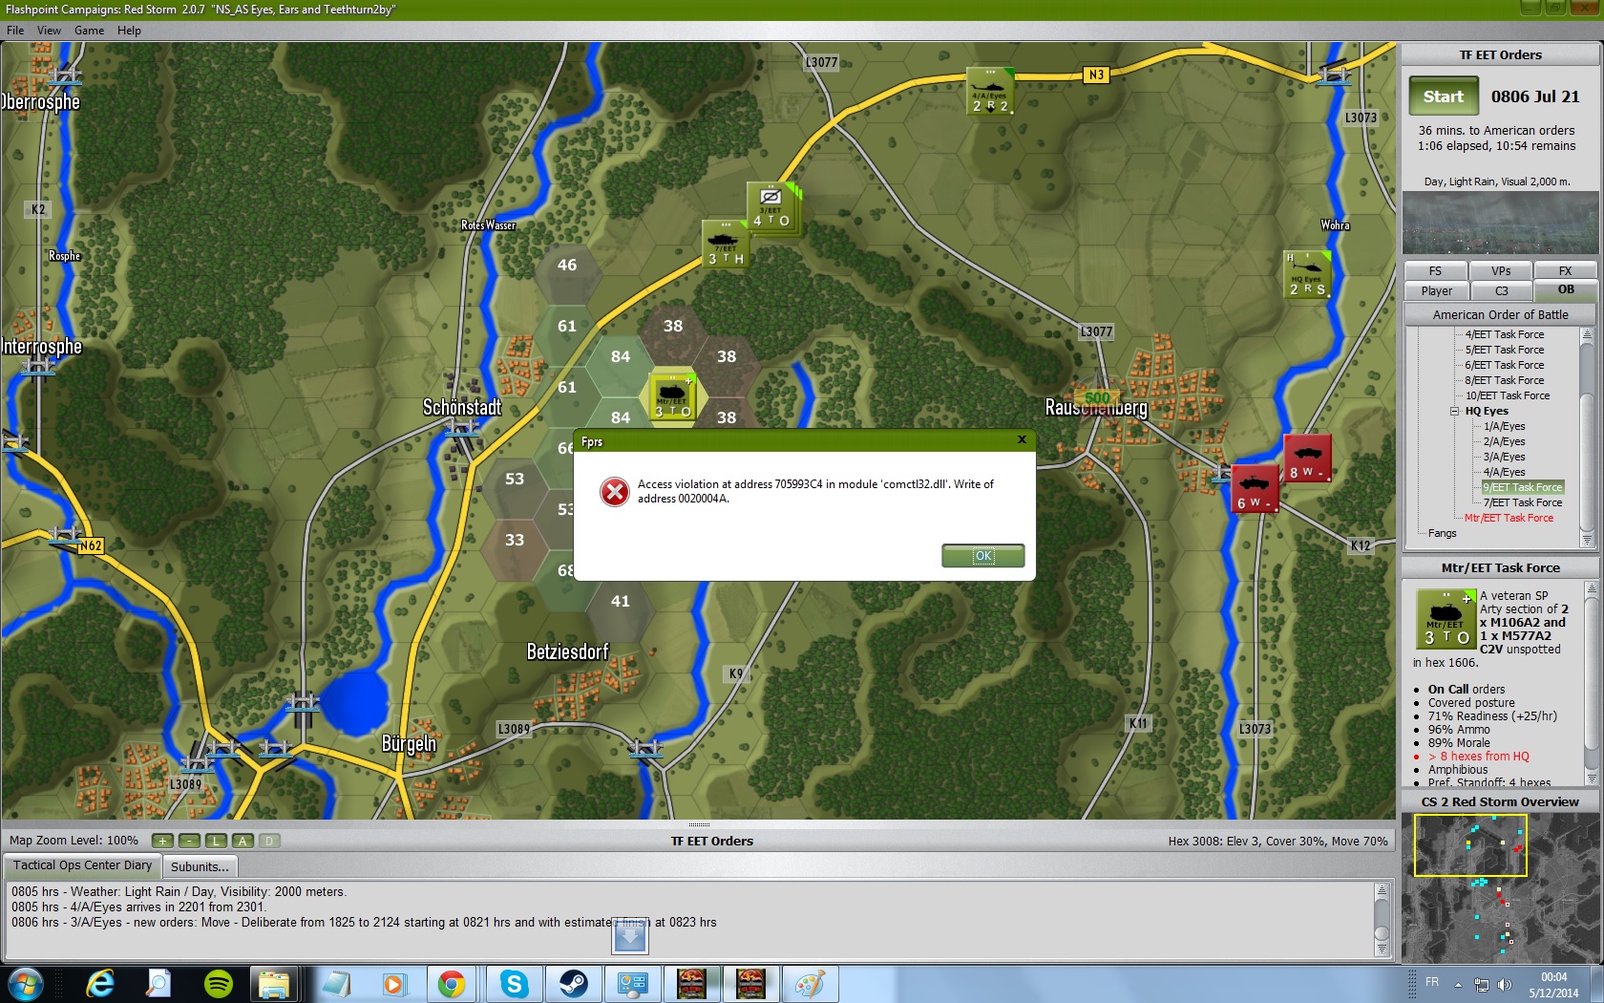Switch to the Player tab
This screenshot has width=1604, height=1003.
coord(1437,290)
